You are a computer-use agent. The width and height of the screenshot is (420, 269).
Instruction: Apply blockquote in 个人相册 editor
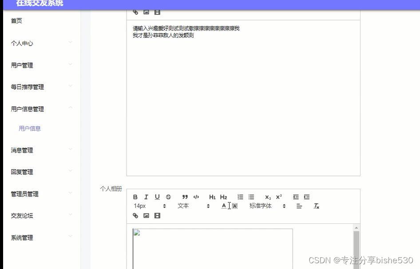185,197
